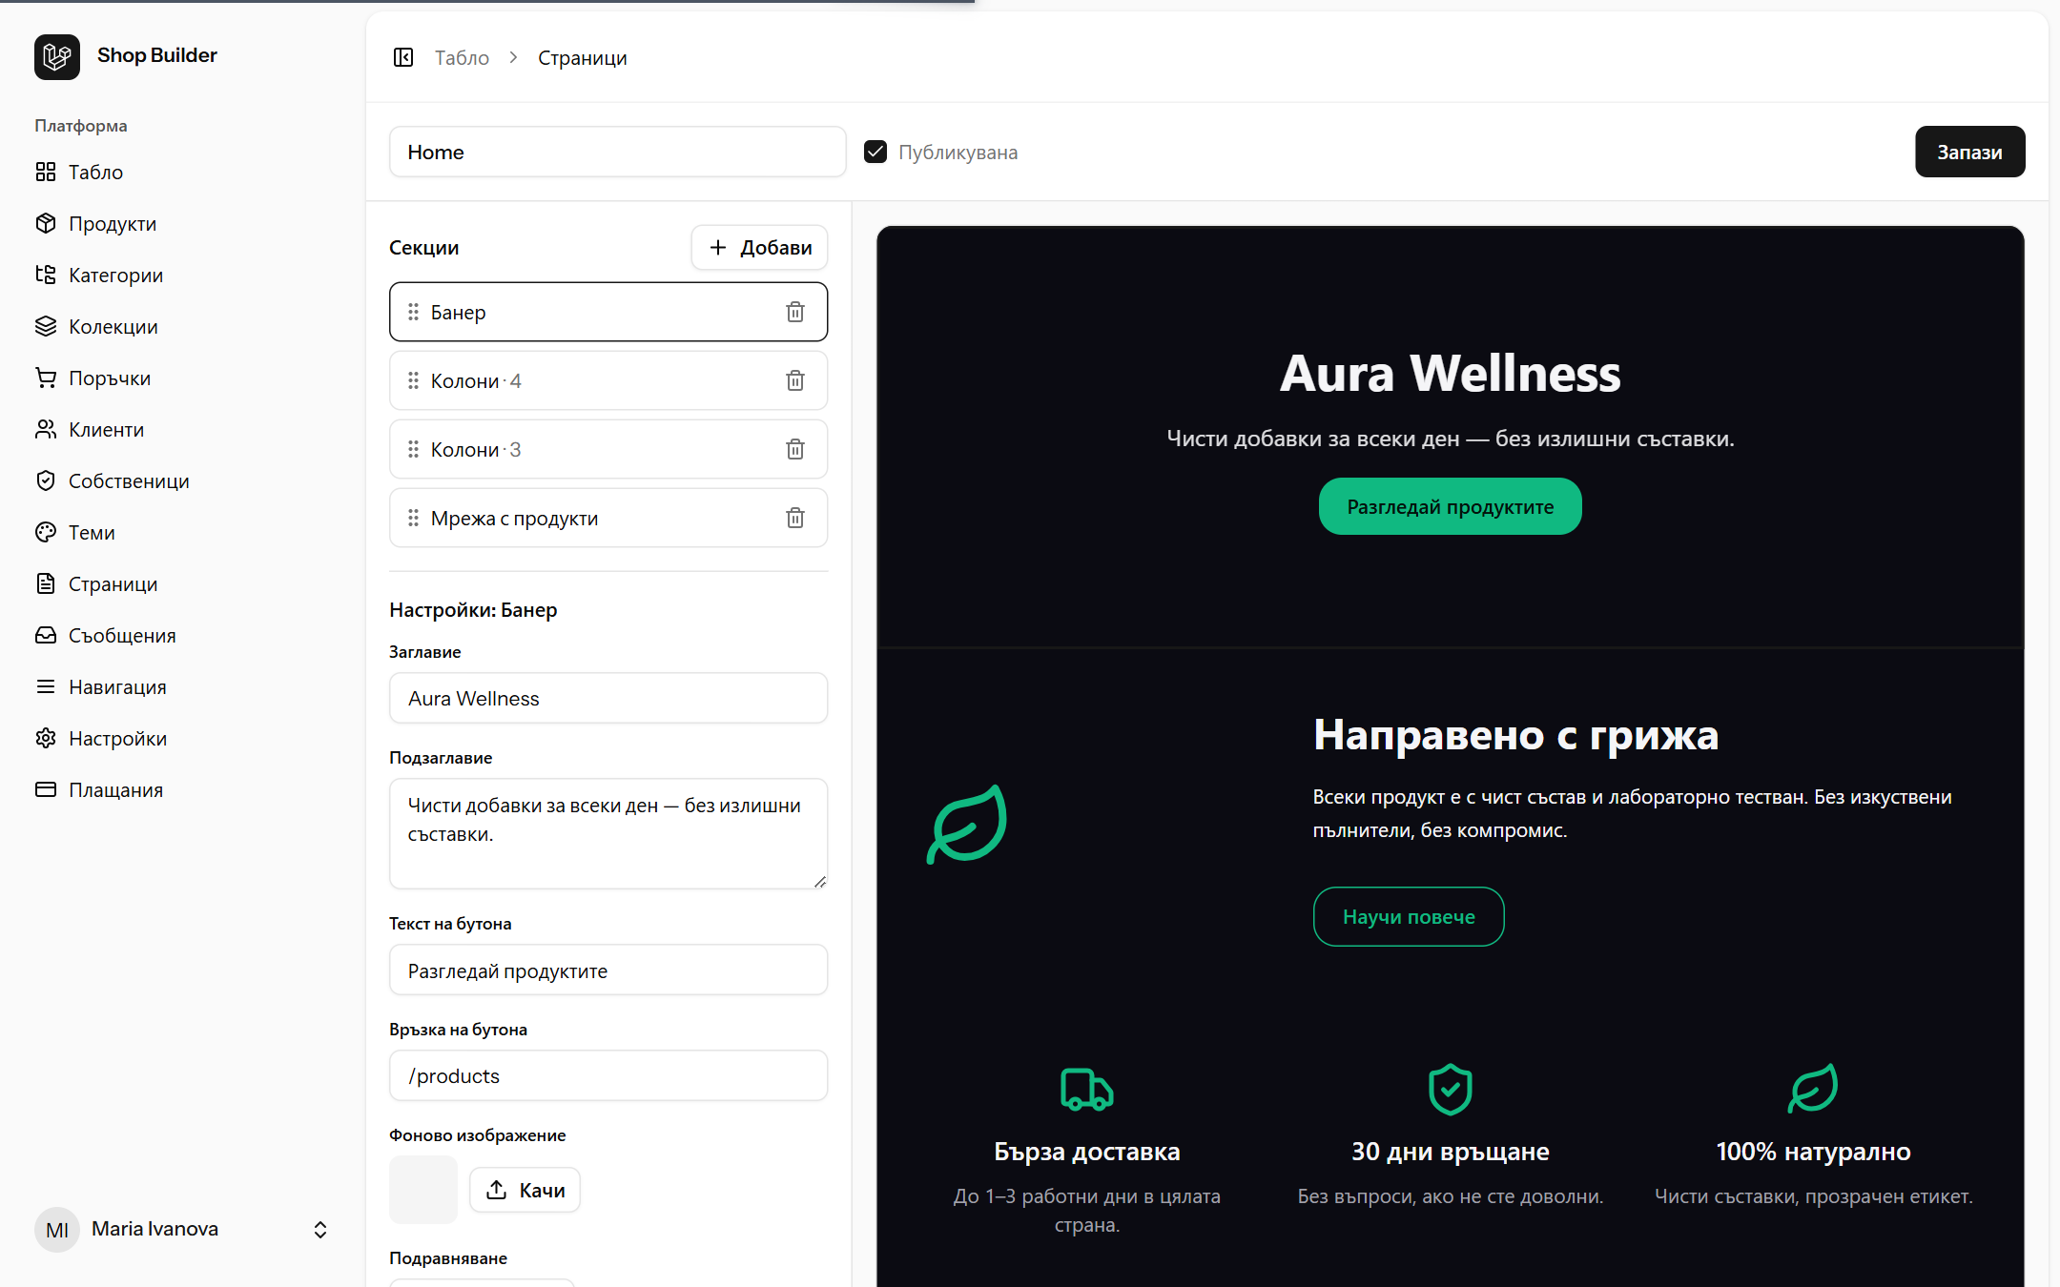Click the Настройки gear icon
Viewport: 2060px width, 1287px height.
(x=46, y=738)
